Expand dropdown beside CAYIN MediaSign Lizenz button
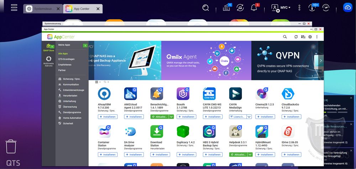Image resolution: width=356 pixels, height=169 pixels. [249, 117]
